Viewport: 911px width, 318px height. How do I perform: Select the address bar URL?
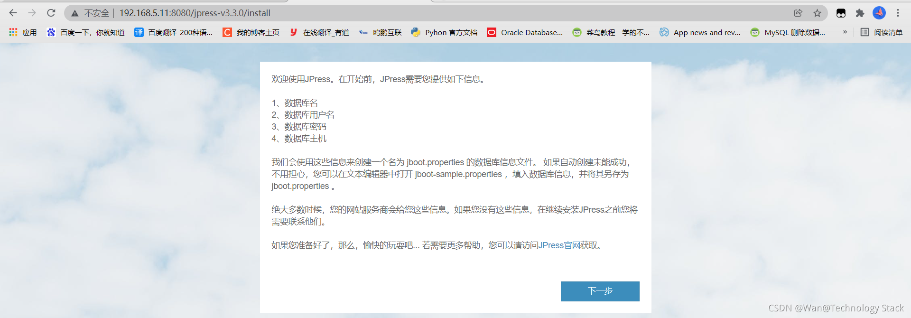(195, 13)
